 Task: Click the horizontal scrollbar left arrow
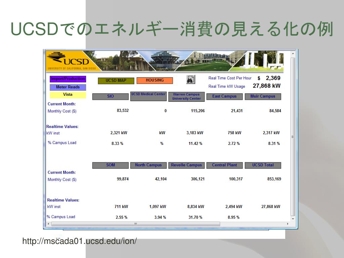coord(48,224)
